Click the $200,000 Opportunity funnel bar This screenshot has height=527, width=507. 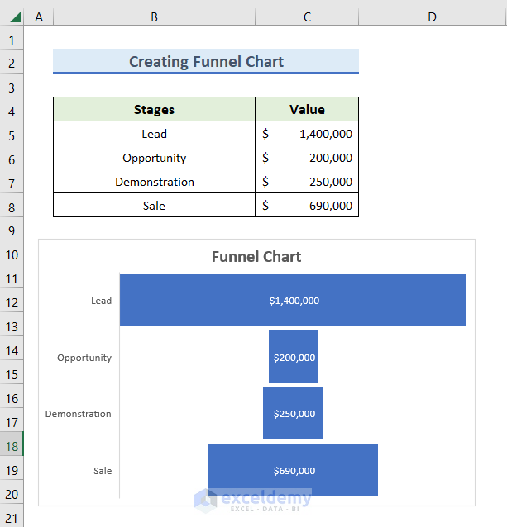point(294,358)
